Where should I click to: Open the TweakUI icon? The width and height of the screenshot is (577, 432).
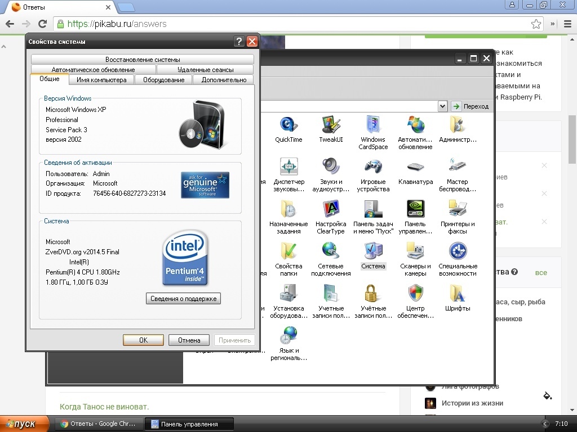[331, 125]
